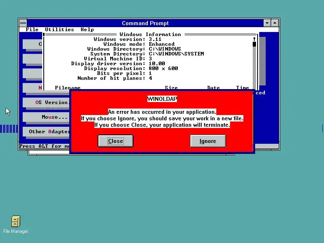Minimize the Command Prompt window with the down arrow
324x243 pixels.
click(x=267, y=23)
